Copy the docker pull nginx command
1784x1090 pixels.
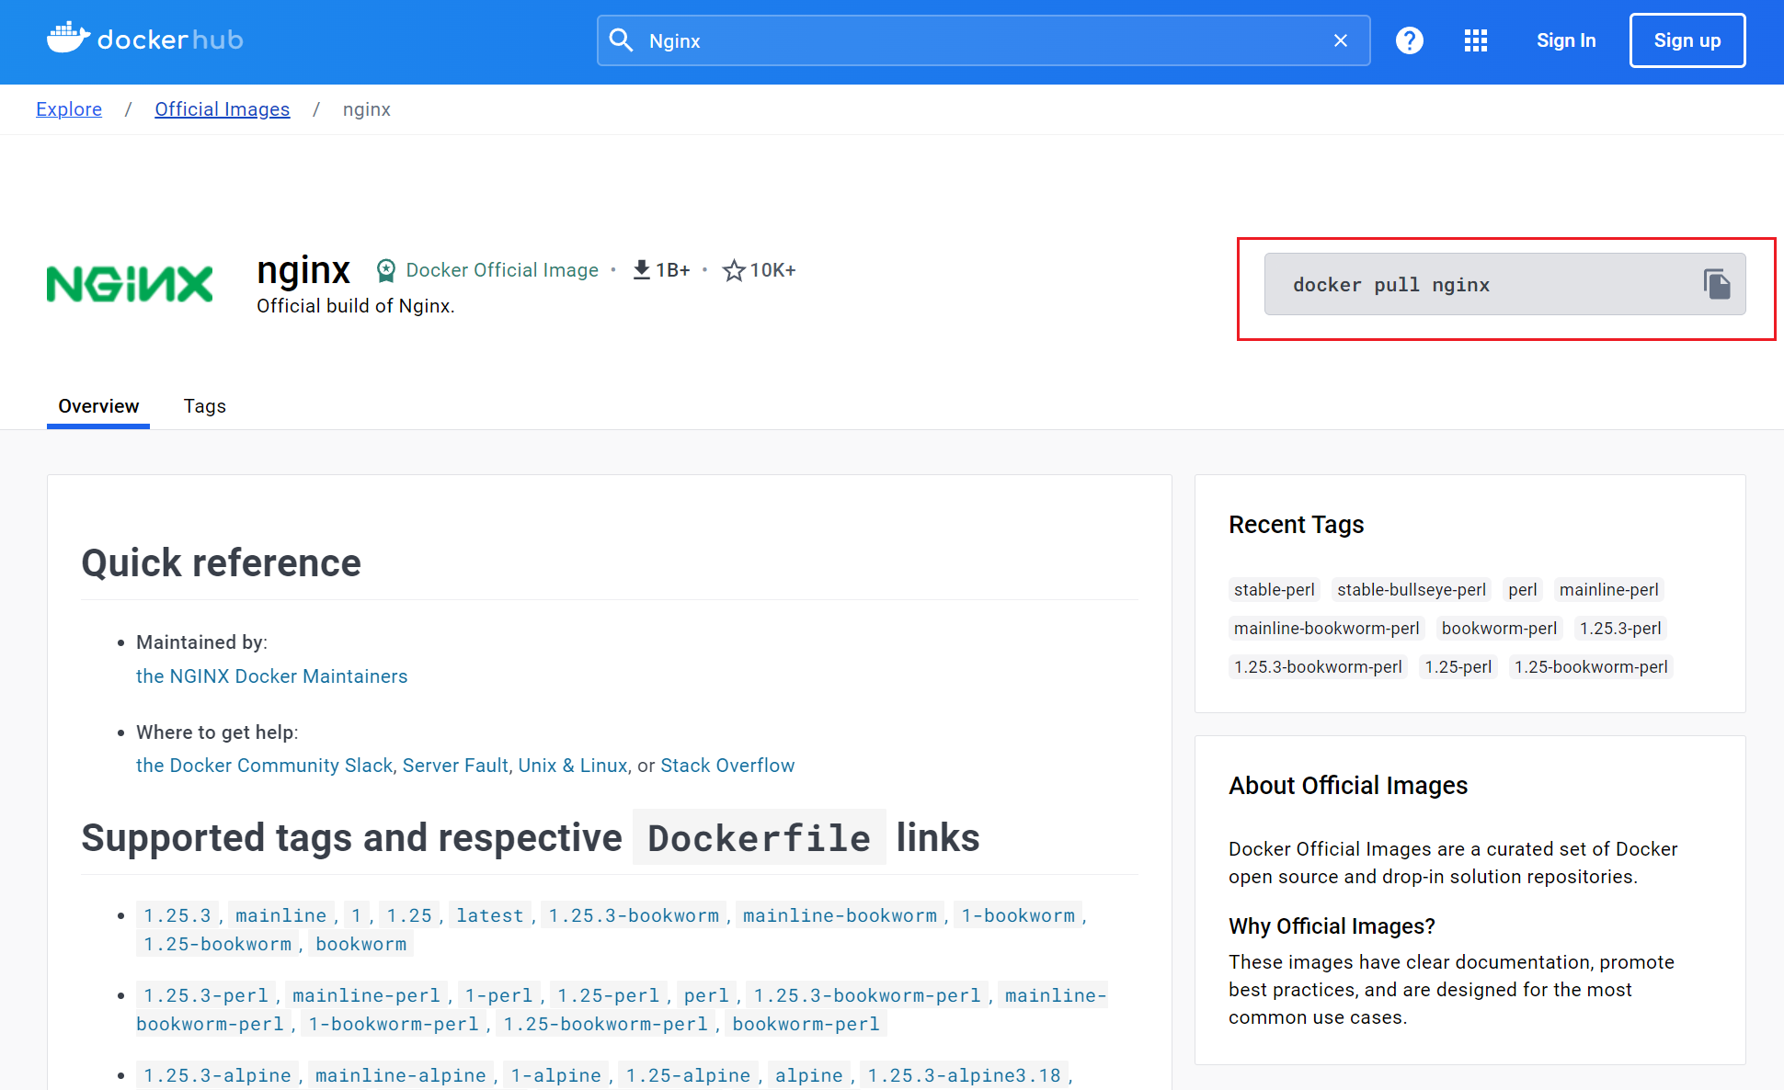(1716, 284)
